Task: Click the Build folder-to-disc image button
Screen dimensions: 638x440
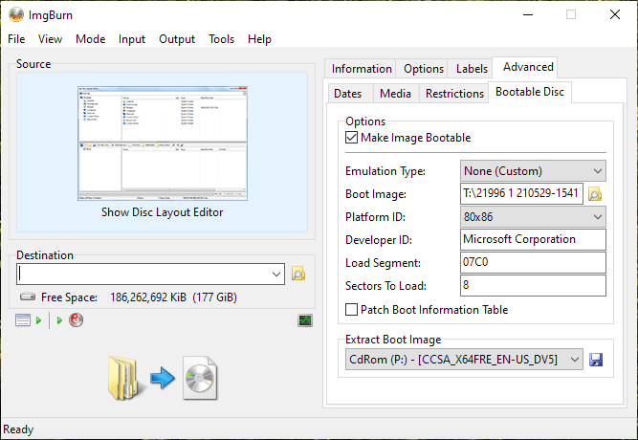Action: 162,377
